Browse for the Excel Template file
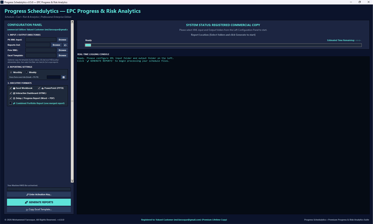Screen dimensions: 373x224 [x=62, y=56]
